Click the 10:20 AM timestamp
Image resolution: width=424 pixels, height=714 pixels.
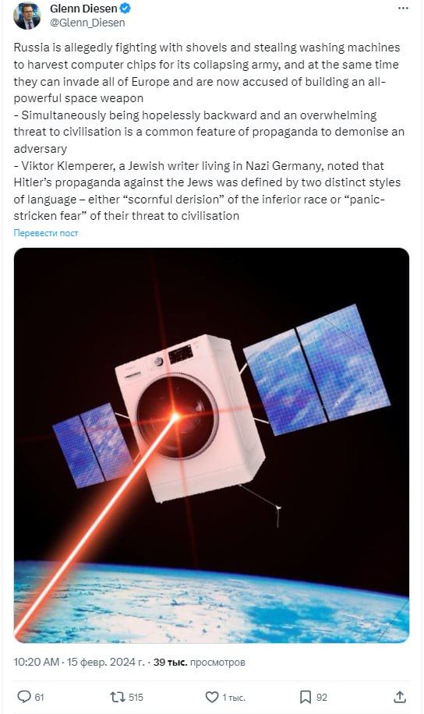coord(37,662)
